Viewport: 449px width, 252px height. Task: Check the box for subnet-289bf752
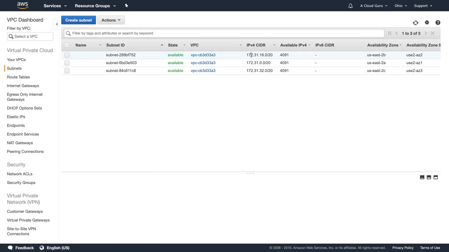67,55
